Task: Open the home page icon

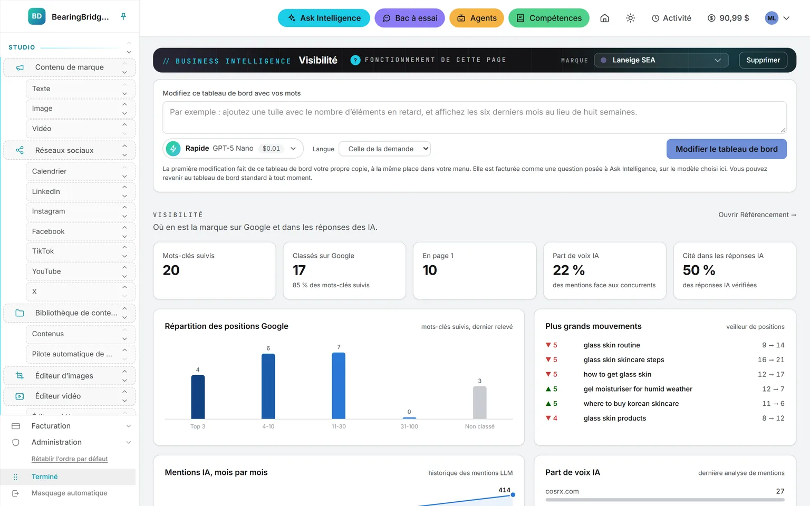Action: pos(605,18)
